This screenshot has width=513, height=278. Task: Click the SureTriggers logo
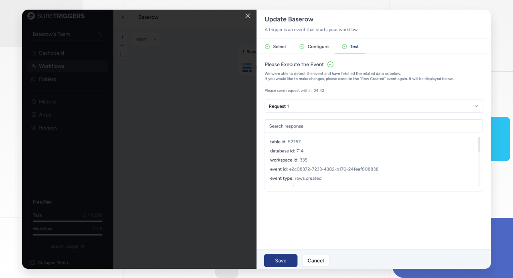point(56,16)
